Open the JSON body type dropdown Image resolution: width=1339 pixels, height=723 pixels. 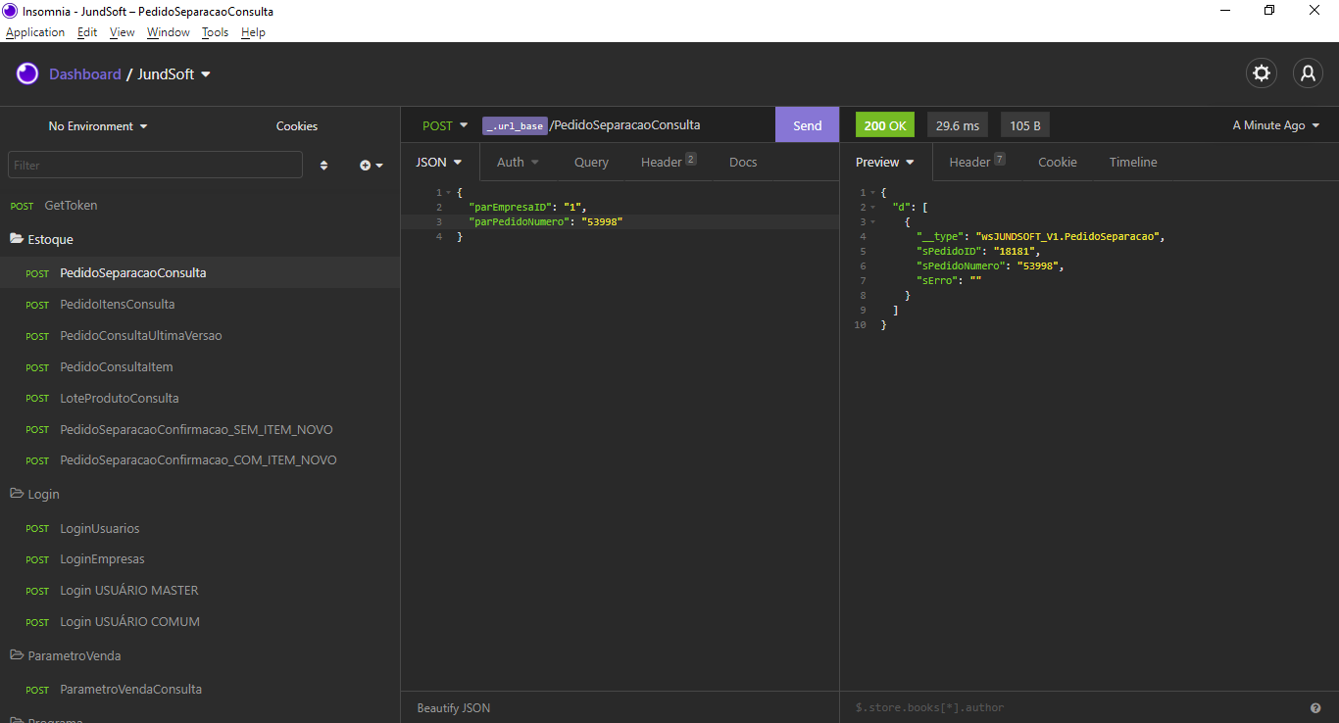click(x=439, y=163)
